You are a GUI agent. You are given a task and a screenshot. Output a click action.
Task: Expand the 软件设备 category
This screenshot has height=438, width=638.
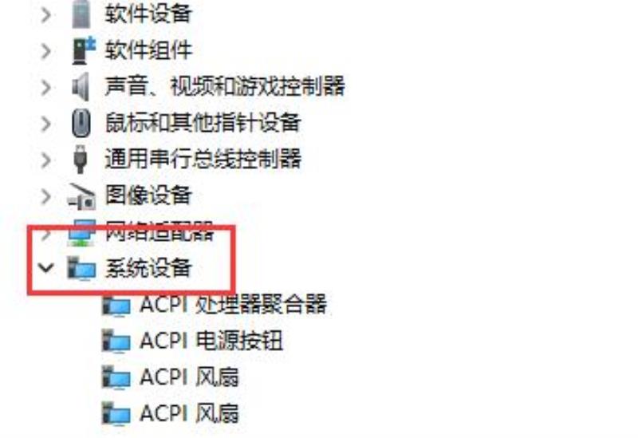pos(46,15)
